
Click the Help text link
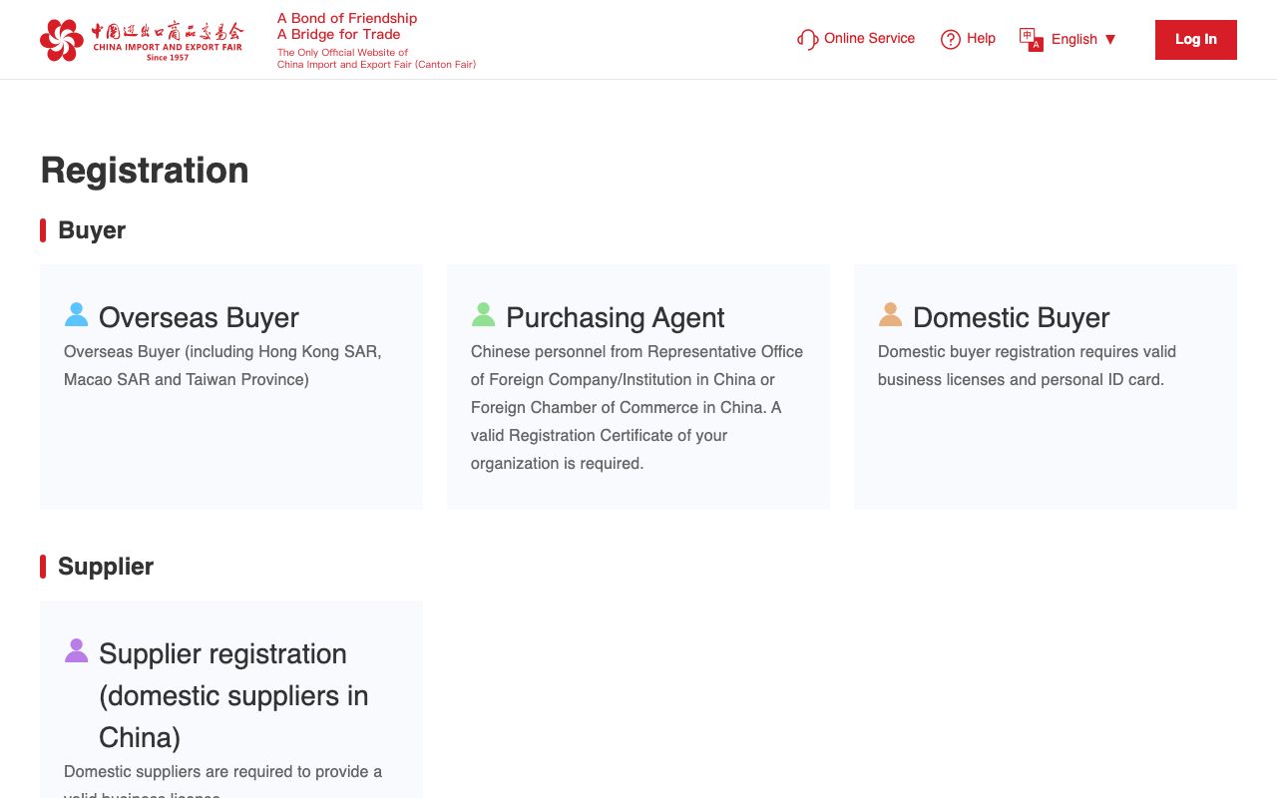coord(982,38)
